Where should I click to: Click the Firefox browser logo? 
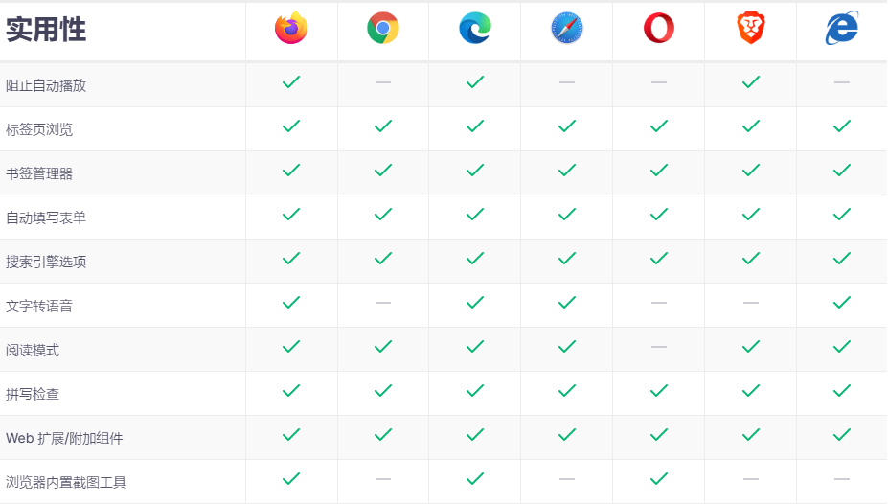coord(291,28)
